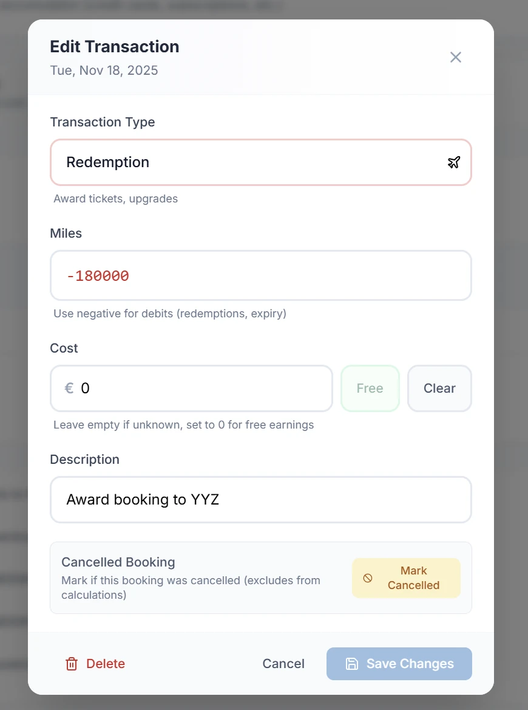Select the Redemption text in Transaction Type
Screen dimensions: 528x710
coord(107,162)
